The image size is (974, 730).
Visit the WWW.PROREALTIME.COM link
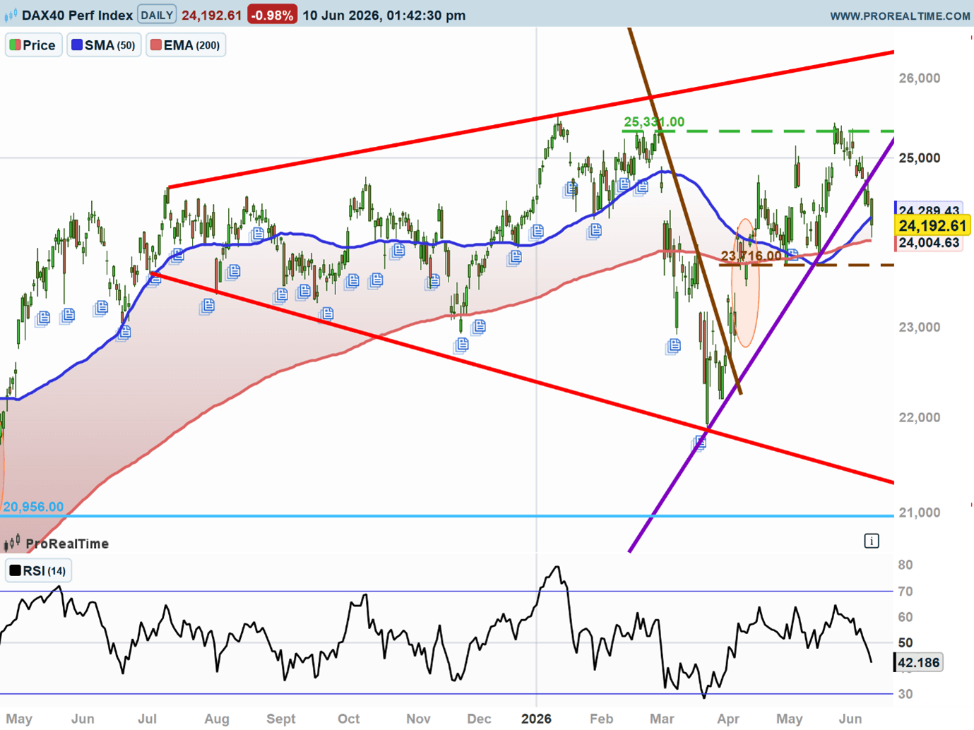tap(900, 16)
